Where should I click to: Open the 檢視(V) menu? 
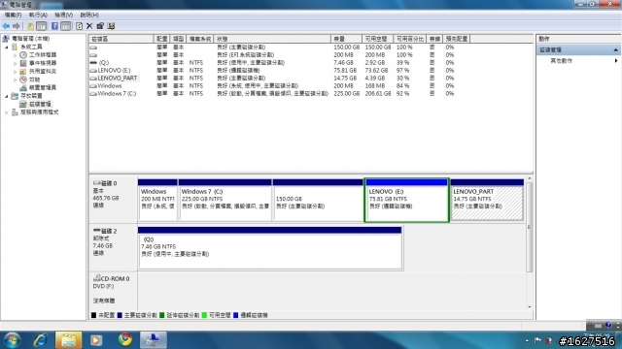click(x=63, y=16)
